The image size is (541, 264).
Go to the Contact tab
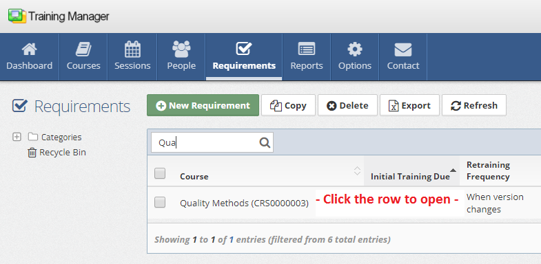click(x=403, y=57)
